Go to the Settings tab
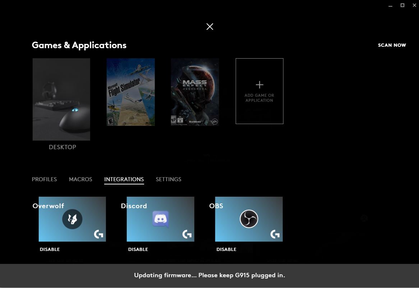The width and height of the screenshot is (419, 288). [169, 179]
